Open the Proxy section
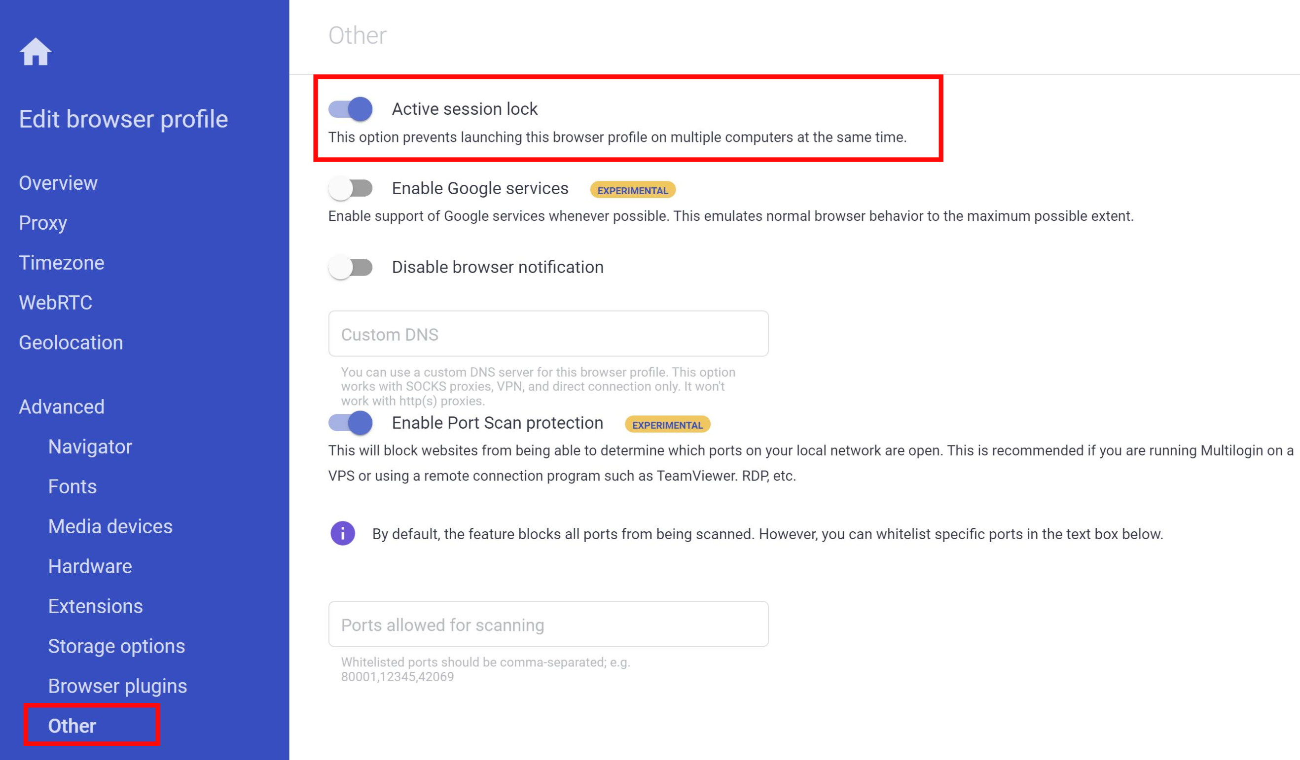Screen dimensions: 1300x760 (x=43, y=223)
